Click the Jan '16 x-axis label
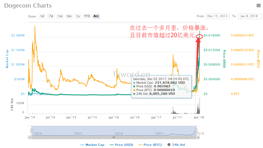The width and height of the screenshot is (263, 148). pyautogui.click(x=114, y=117)
